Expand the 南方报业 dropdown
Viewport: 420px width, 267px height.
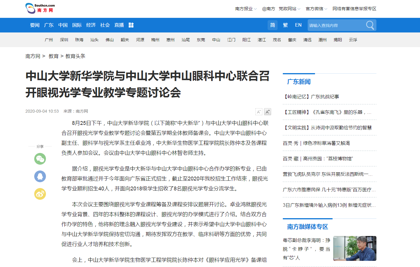tap(246, 9)
